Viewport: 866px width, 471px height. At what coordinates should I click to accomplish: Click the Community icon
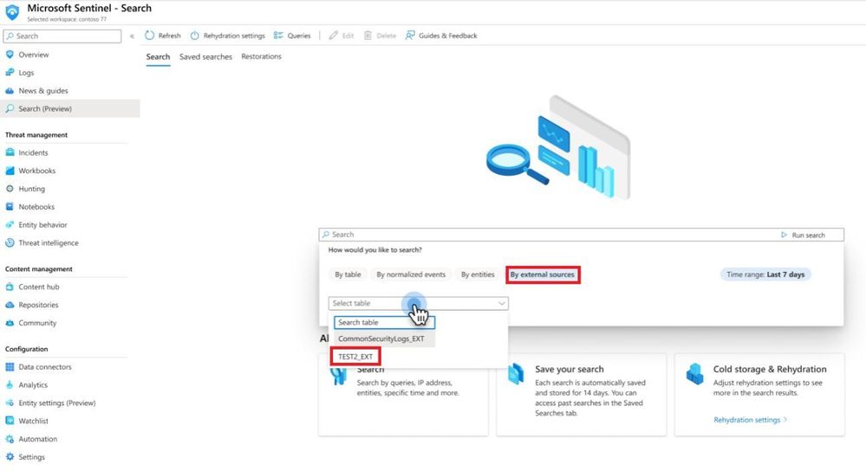click(x=10, y=323)
